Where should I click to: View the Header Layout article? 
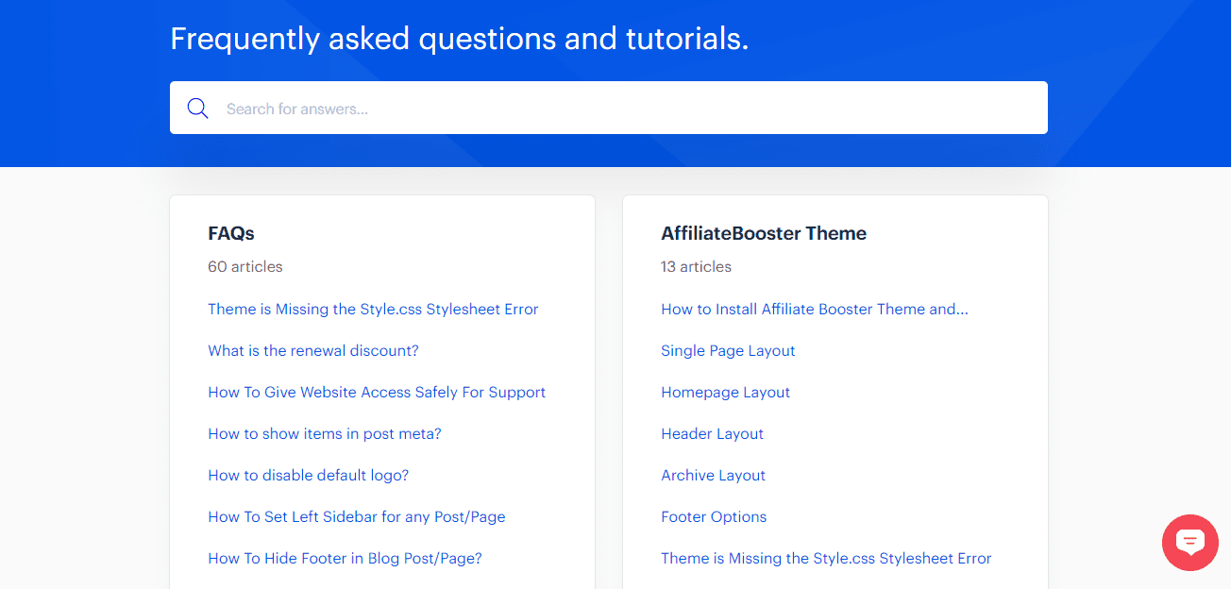(x=713, y=434)
